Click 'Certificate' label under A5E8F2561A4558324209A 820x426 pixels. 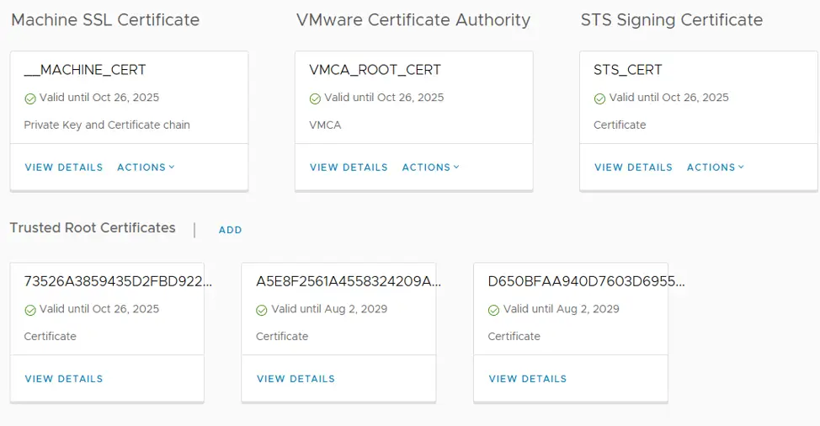click(282, 336)
